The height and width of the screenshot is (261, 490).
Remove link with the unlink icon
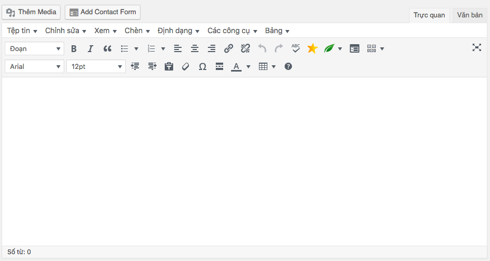[x=245, y=49]
